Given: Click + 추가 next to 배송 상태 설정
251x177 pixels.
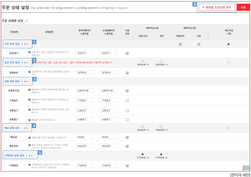Looking at the screenshot, I should (25, 128).
